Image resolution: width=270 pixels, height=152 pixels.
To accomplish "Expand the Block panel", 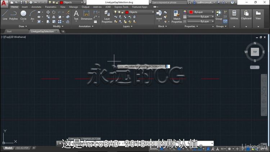I will [x=163, y=26].
